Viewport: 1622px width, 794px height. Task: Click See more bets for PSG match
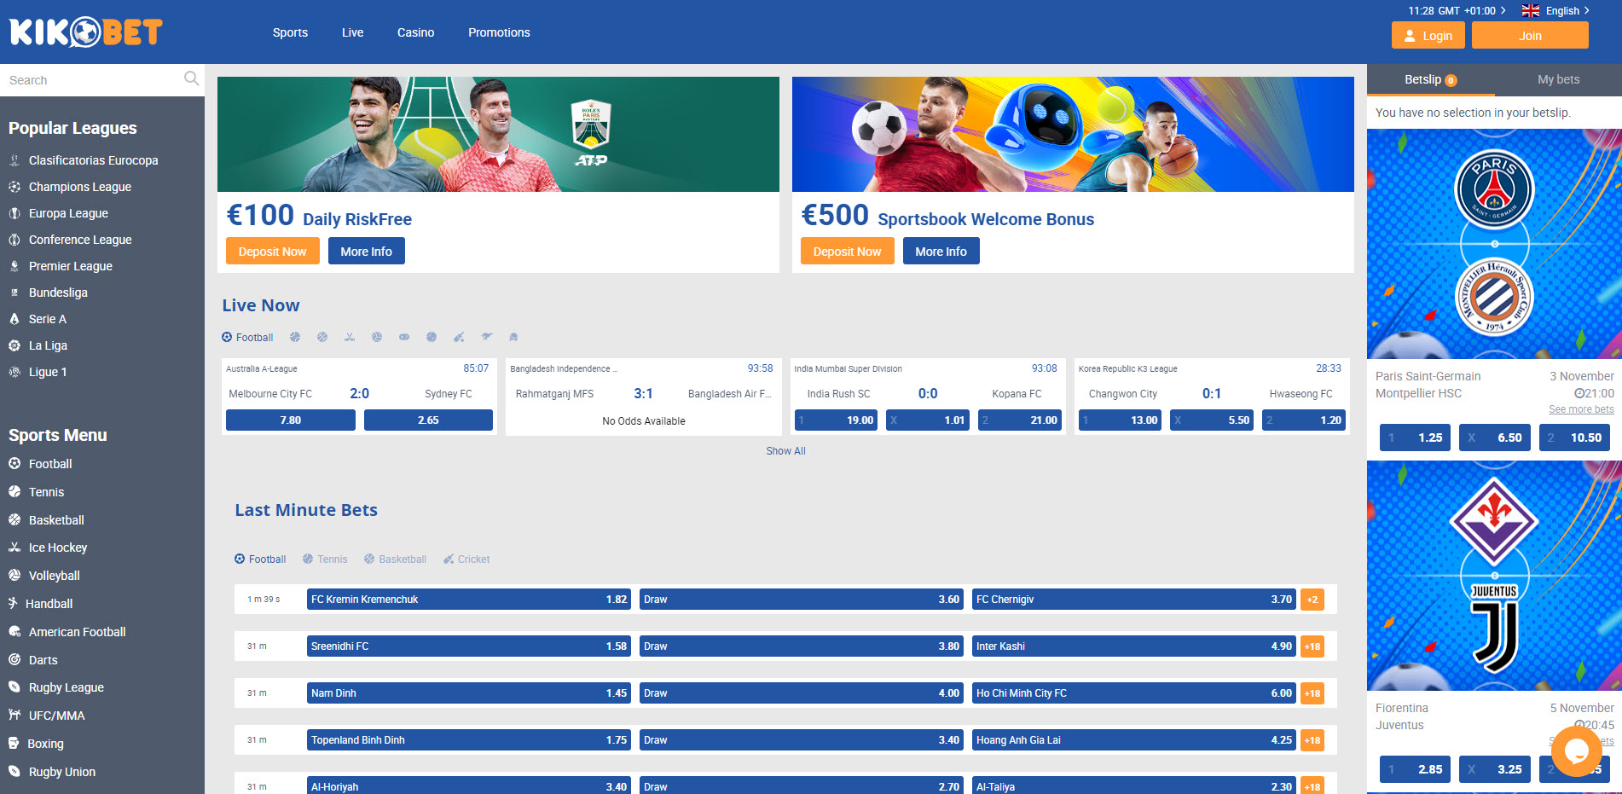tap(1581, 409)
